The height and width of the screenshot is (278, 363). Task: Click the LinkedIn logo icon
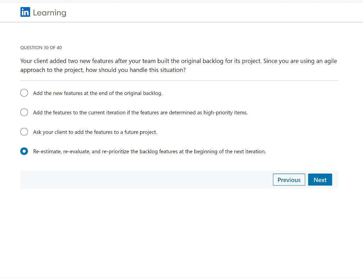[x=25, y=12]
